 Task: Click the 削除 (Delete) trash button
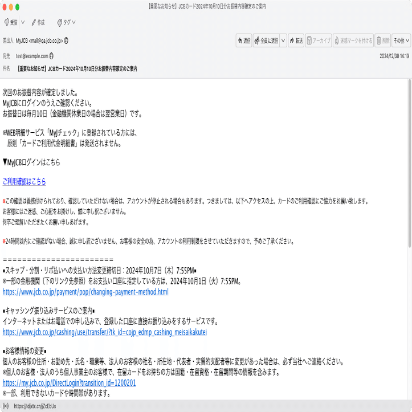382,40
